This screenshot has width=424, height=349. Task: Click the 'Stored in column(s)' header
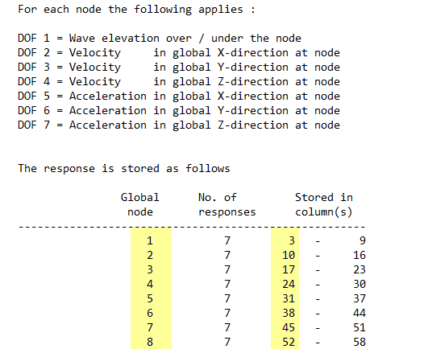point(324,205)
